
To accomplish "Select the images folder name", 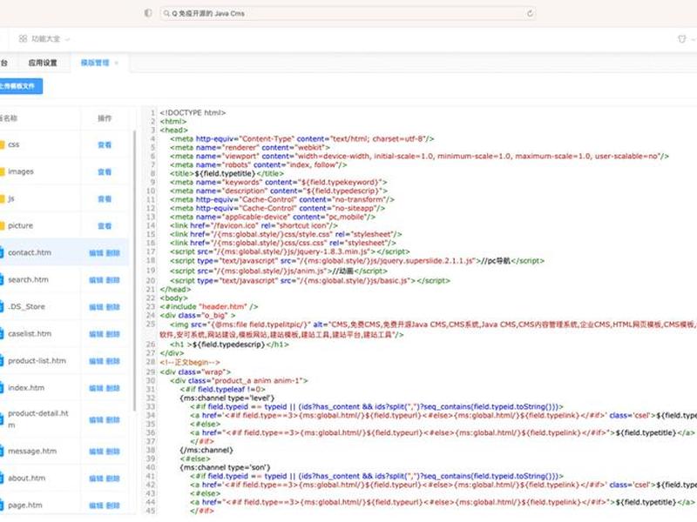I will pos(20,171).
